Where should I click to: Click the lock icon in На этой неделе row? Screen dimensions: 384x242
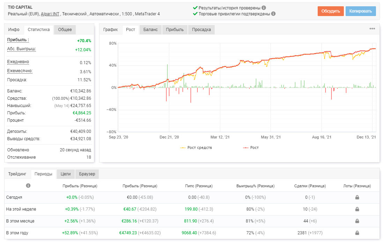pyautogui.click(x=357, y=209)
